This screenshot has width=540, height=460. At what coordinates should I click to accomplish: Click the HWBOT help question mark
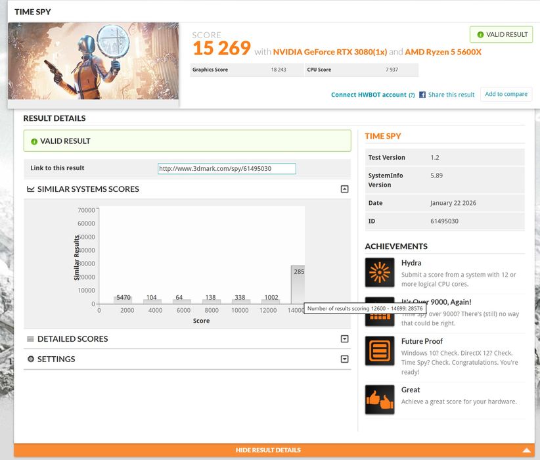click(411, 95)
